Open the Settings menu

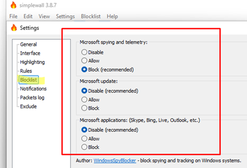coord(66,16)
